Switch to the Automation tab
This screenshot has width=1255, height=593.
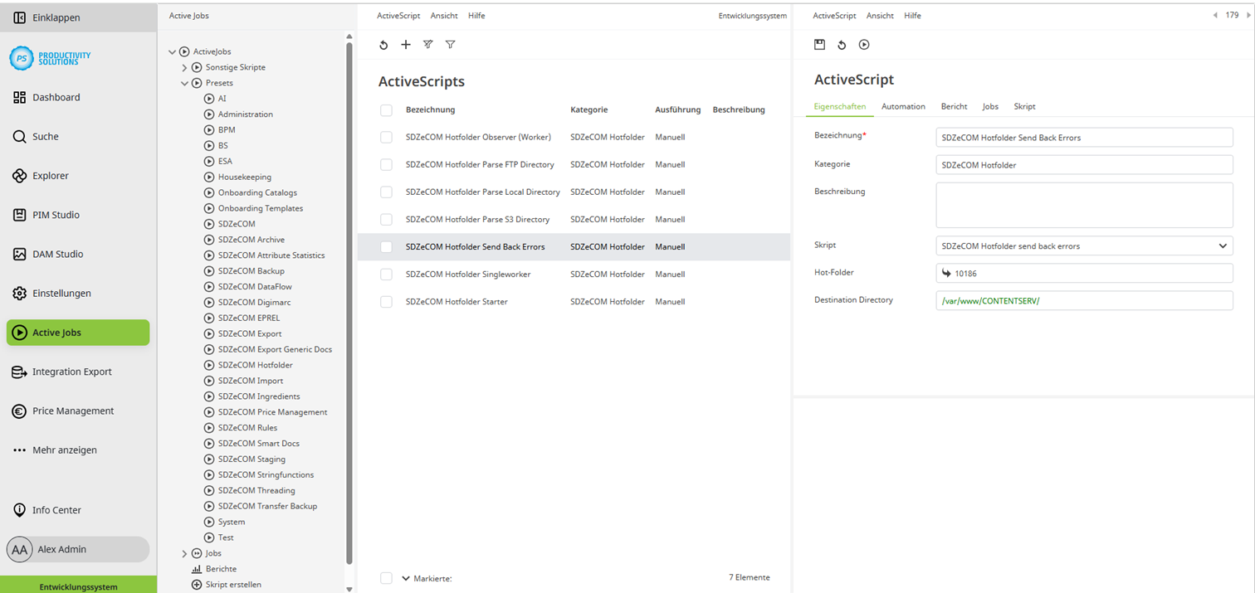pyautogui.click(x=903, y=106)
